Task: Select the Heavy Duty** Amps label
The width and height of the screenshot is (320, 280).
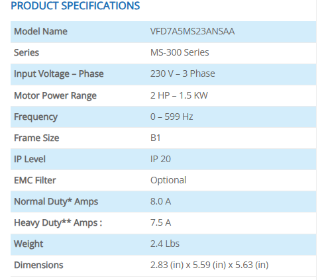Action: tap(58, 223)
